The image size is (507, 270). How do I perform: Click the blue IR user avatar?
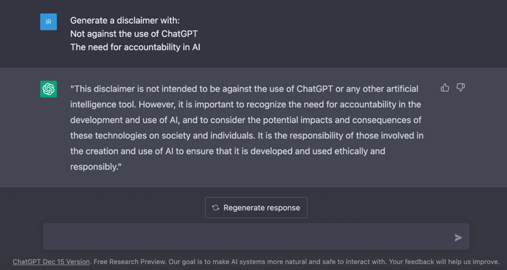click(48, 22)
